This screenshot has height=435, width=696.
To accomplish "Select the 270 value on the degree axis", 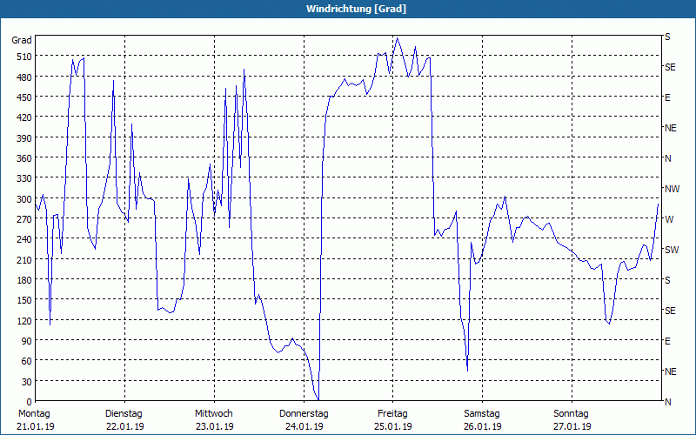I will pyautogui.click(x=24, y=219).
